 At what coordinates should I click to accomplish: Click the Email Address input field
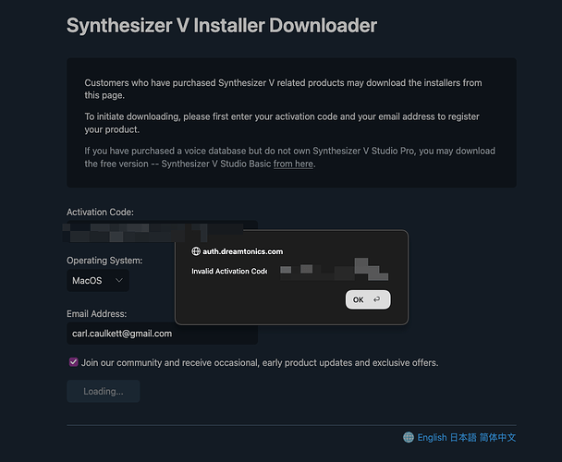(x=162, y=334)
